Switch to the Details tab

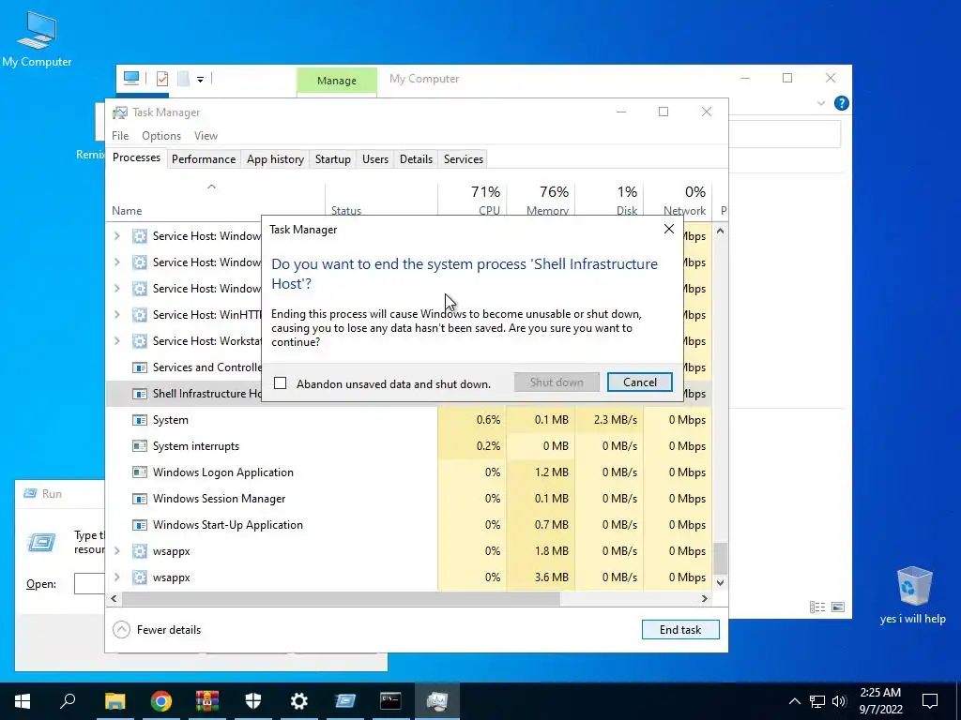416,159
